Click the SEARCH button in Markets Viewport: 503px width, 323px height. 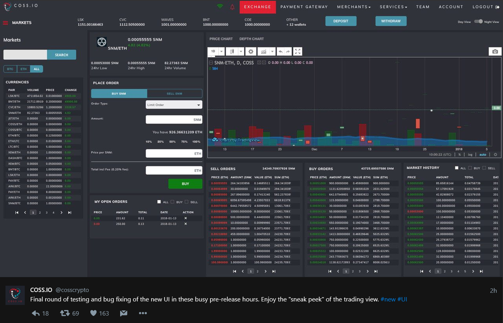pyautogui.click(x=62, y=55)
